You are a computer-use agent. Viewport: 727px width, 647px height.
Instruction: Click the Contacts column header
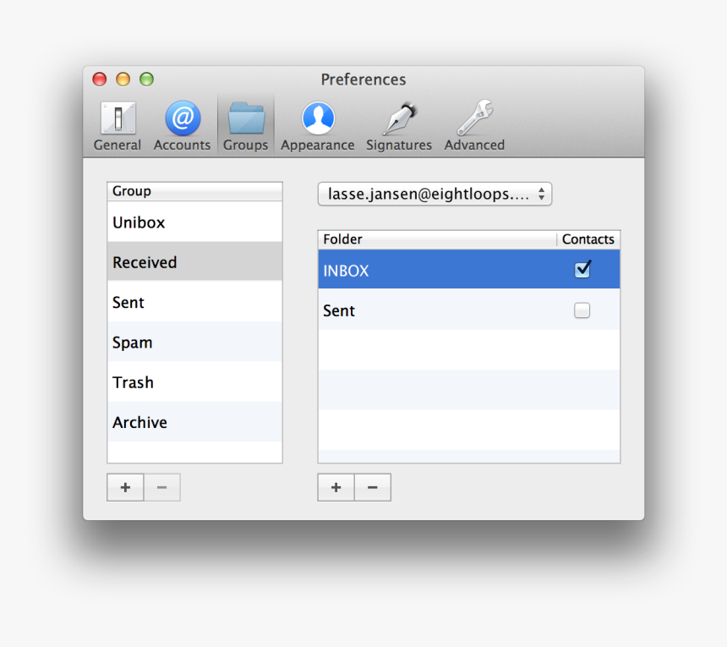pos(588,239)
